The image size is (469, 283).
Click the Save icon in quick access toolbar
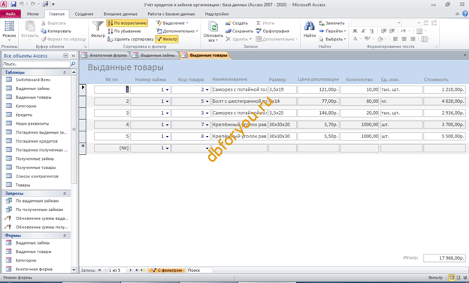[14, 5]
